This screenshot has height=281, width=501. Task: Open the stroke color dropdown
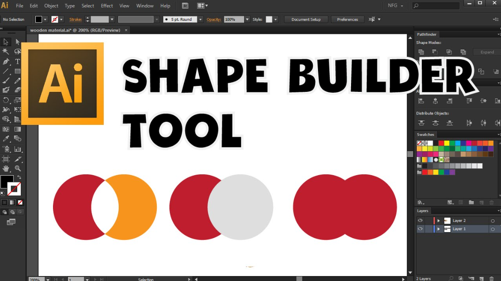point(61,19)
